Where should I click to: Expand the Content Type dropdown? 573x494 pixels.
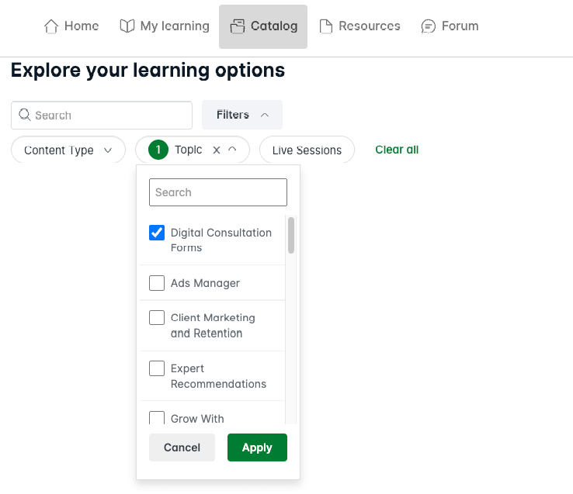pyautogui.click(x=68, y=150)
